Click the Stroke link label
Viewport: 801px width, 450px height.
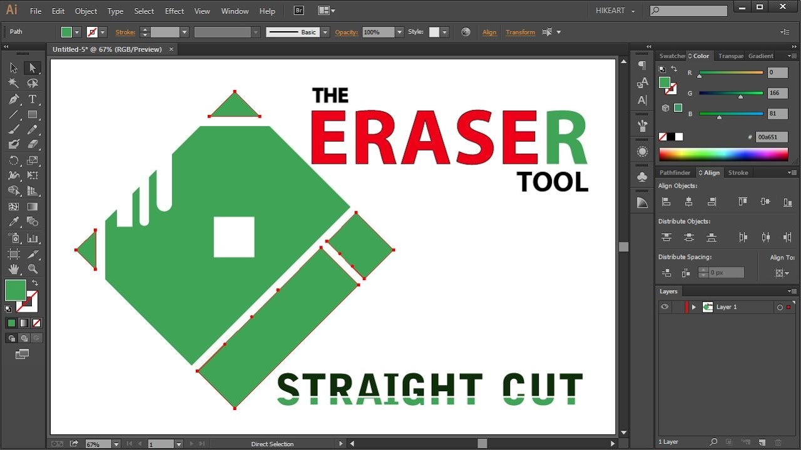click(125, 32)
